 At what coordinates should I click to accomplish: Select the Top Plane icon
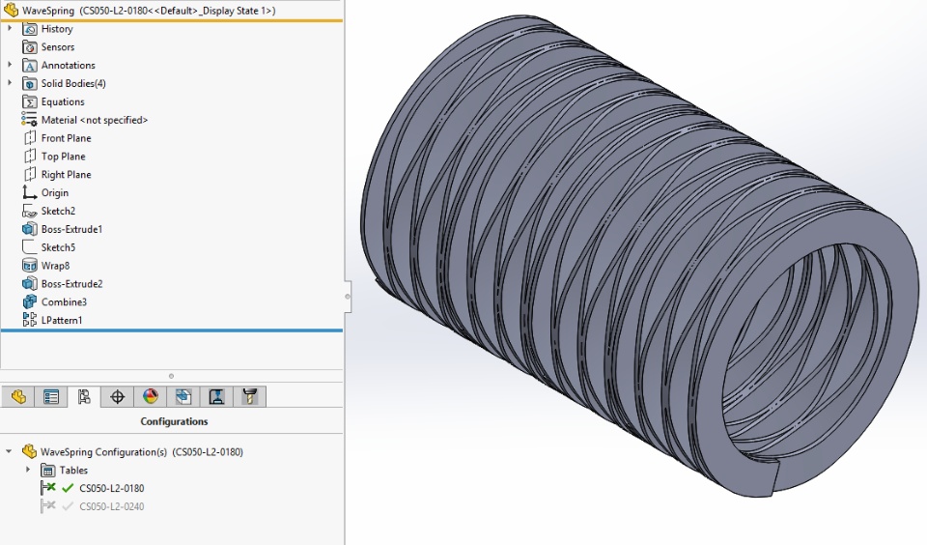(x=30, y=157)
